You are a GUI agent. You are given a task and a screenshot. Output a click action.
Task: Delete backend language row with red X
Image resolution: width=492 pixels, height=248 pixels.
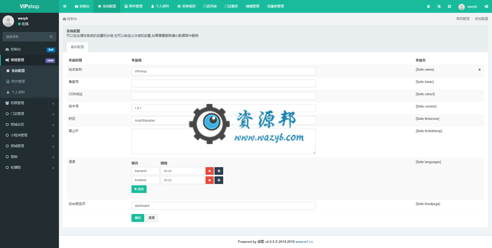(209, 171)
